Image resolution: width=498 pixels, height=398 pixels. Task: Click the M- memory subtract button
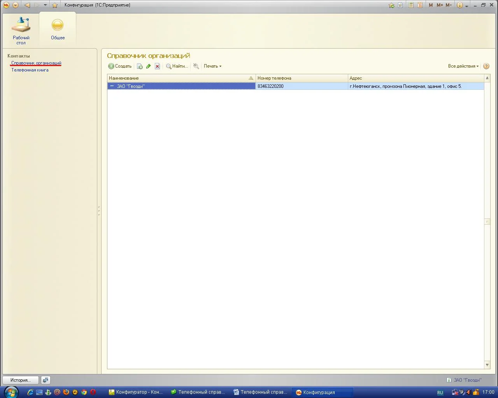449,5
